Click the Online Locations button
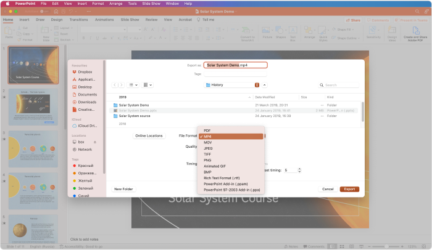Image resolution: width=432 pixels, height=250 pixels. tap(149, 136)
